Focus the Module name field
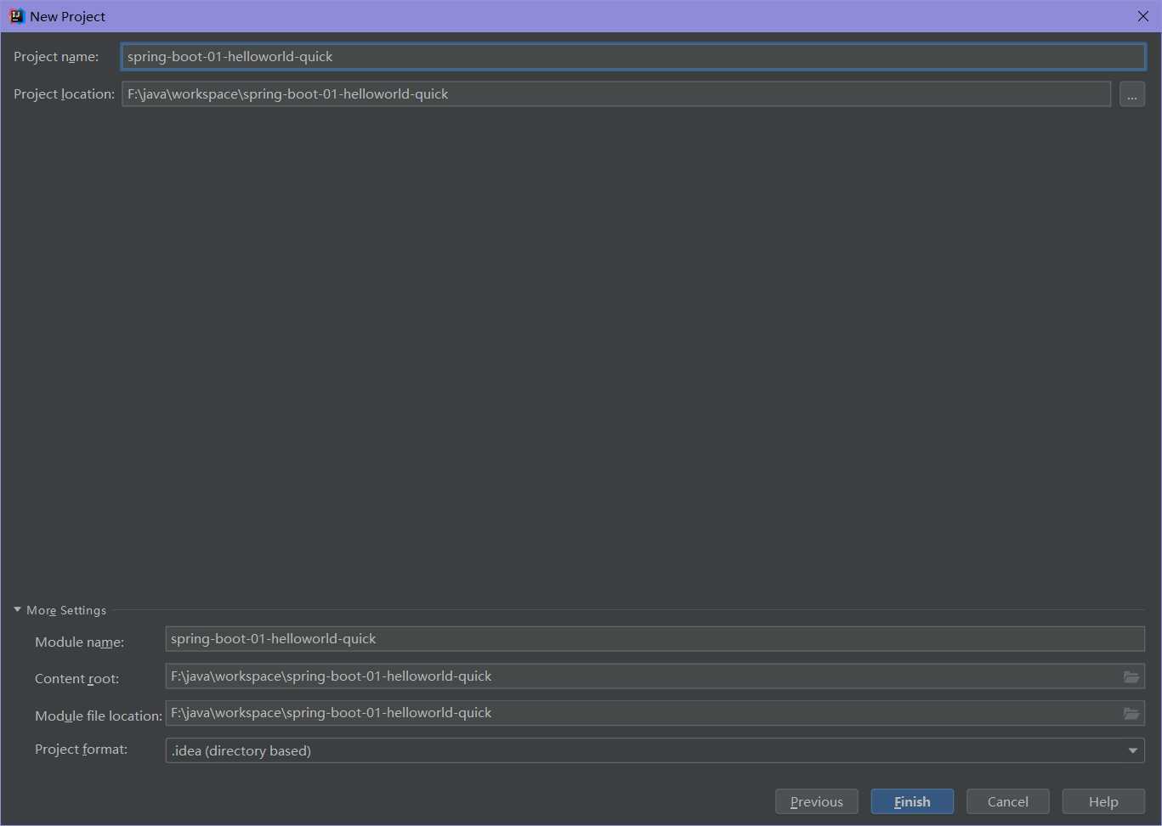The height and width of the screenshot is (826, 1162). click(x=655, y=639)
